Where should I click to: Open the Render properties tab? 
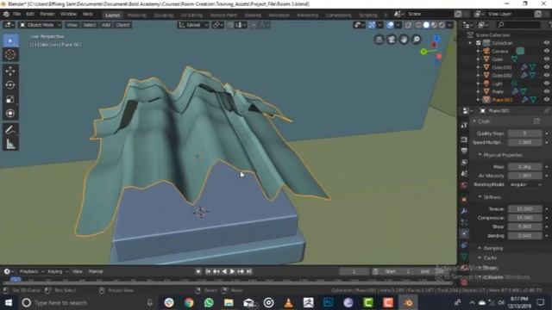464,139
